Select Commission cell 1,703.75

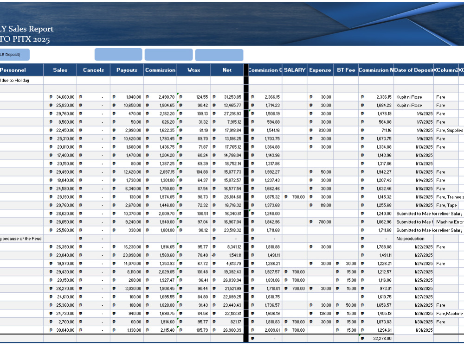[265, 139]
